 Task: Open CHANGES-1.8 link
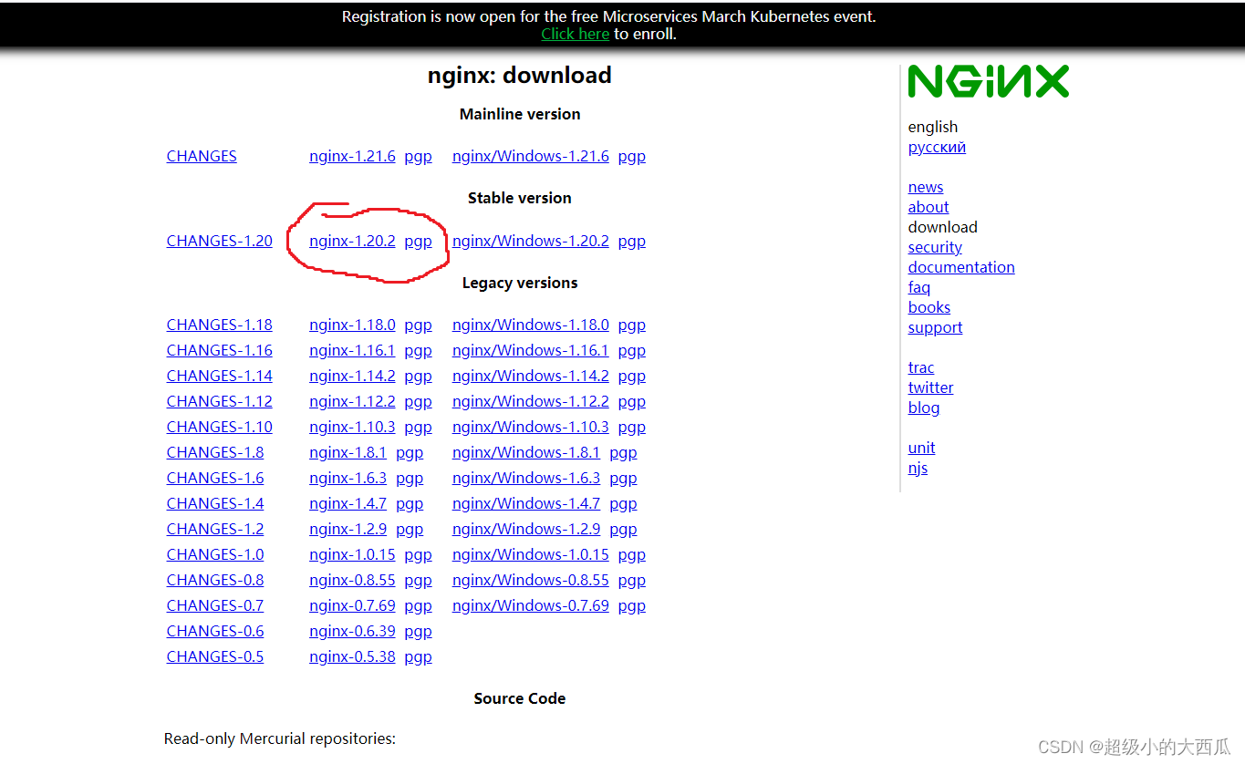pyautogui.click(x=215, y=452)
